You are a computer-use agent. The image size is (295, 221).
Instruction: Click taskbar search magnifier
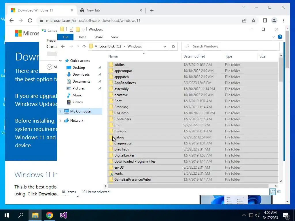click(x=21, y=215)
